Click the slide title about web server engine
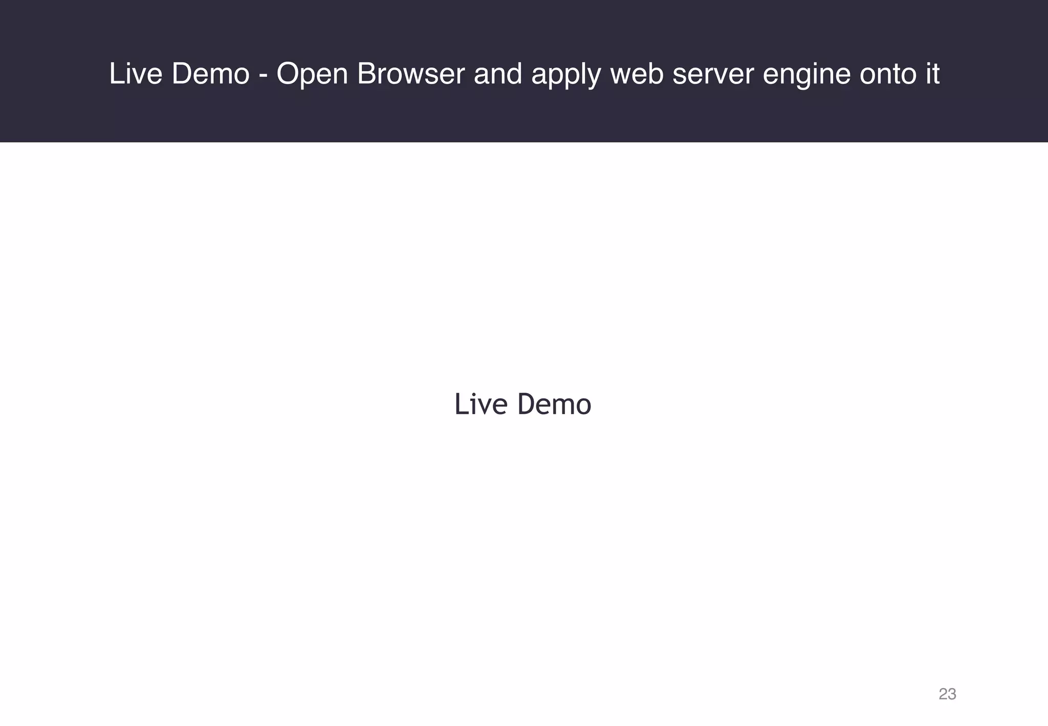 [524, 74]
